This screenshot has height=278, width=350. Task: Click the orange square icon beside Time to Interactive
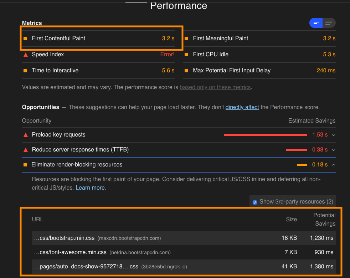tap(25, 71)
